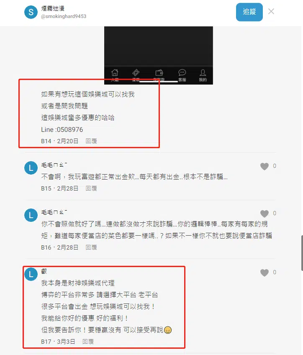This screenshot has height=355, width=303.
Task: Tap the wallet icon in image
Action: pyautogui.click(x=159, y=73)
